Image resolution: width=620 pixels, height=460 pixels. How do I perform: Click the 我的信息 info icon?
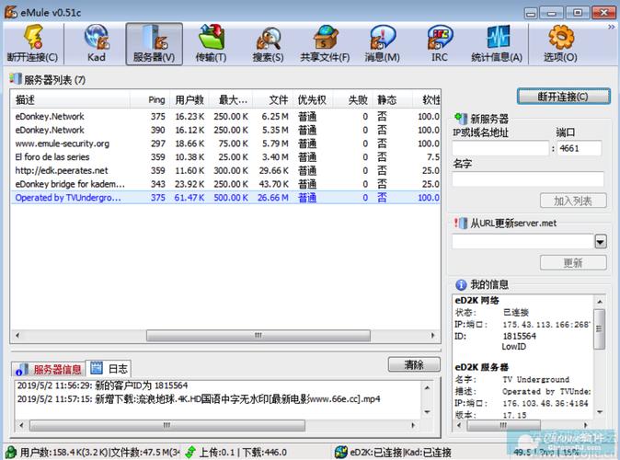tap(461, 284)
